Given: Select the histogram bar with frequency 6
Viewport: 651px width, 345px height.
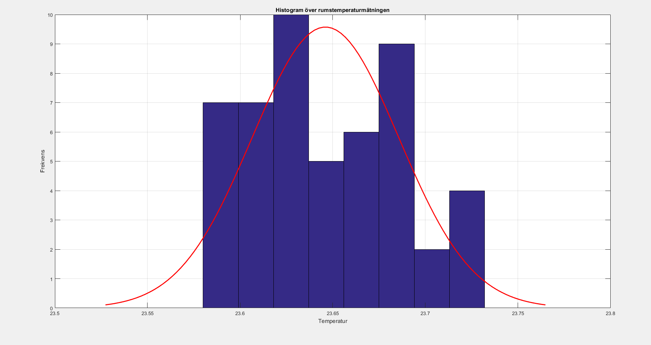Looking at the screenshot, I should pyautogui.click(x=361, y=220).
